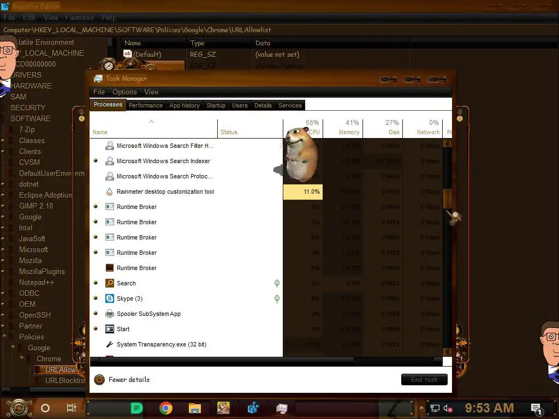The width and height of the screenshot is (559, 419).
Task: Open the Task Manager File menu
Action: tap(99, 92)
